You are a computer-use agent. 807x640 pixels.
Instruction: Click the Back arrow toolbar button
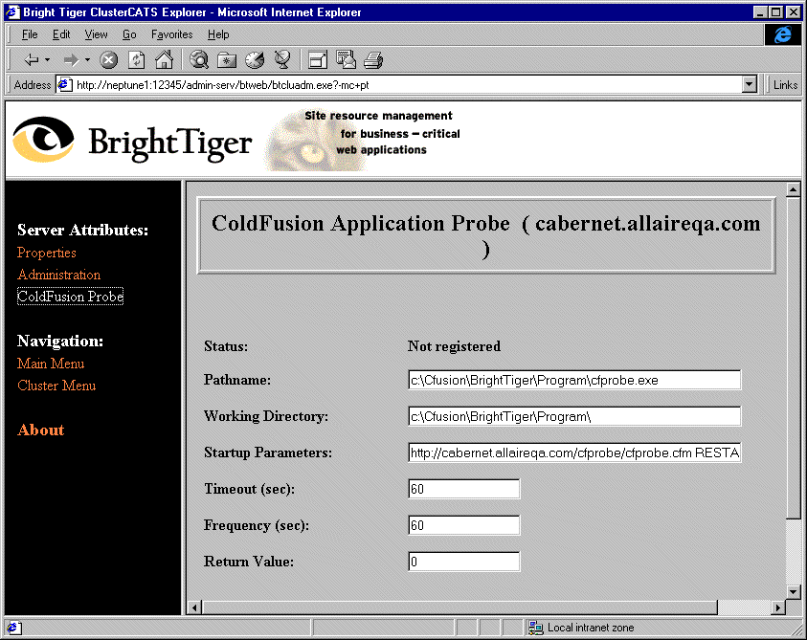[31, 60]
